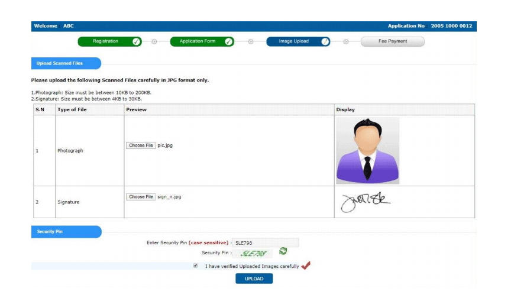Image resolution: width=514 pixels, height=301 pixels.
Task: Click the red verification tick mark
Action: point(306,266)
